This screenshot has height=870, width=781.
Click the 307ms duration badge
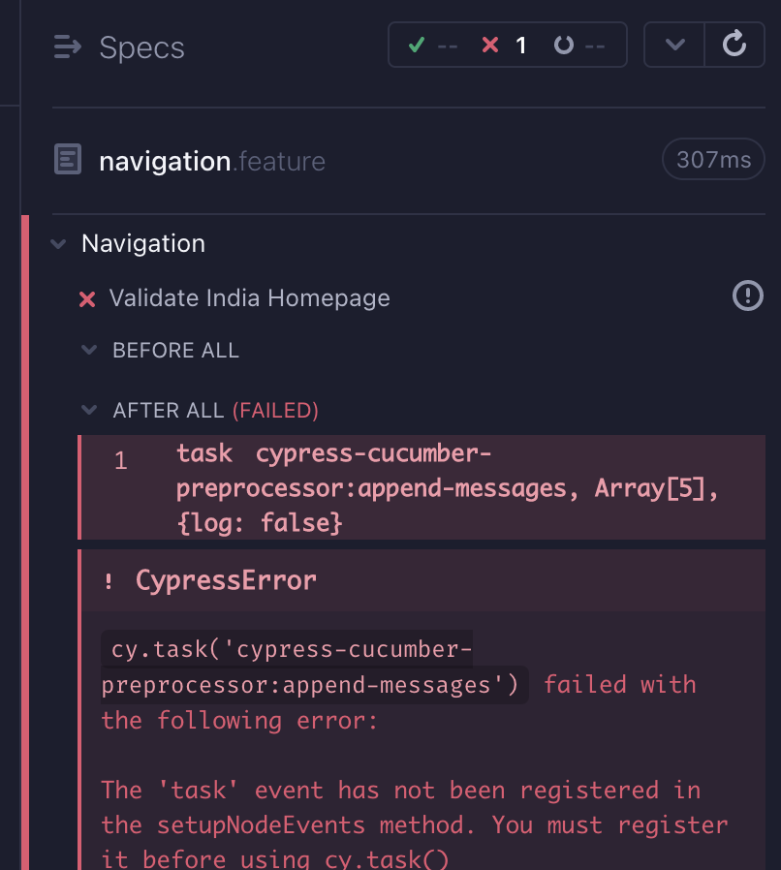point(712,159)
